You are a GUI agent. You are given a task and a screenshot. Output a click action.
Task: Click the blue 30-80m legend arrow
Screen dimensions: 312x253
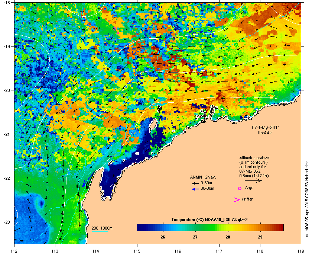pos(195,189)
